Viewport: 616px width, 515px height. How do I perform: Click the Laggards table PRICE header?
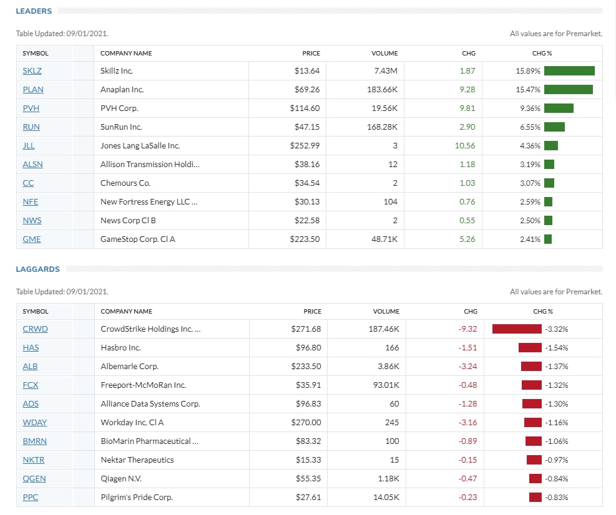click(312, 311)
